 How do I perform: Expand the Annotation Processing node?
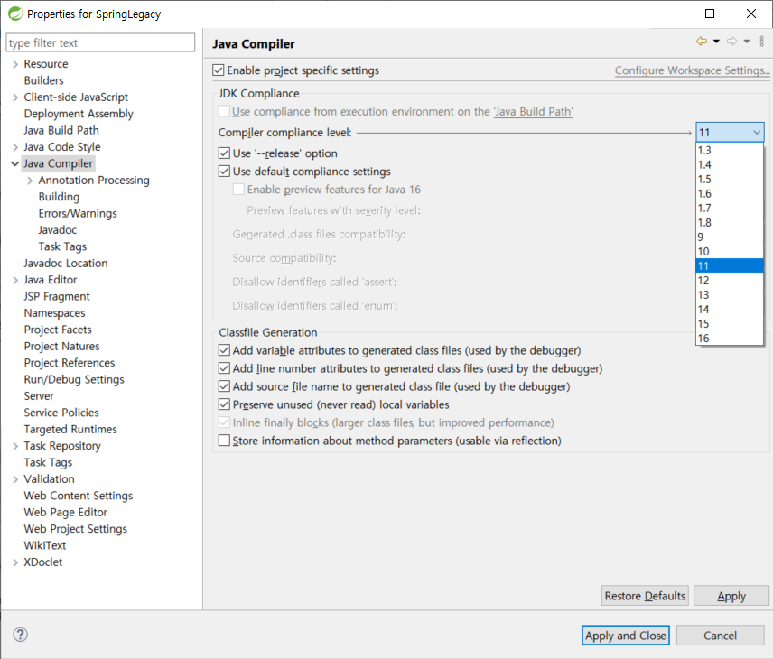[30, 181]
